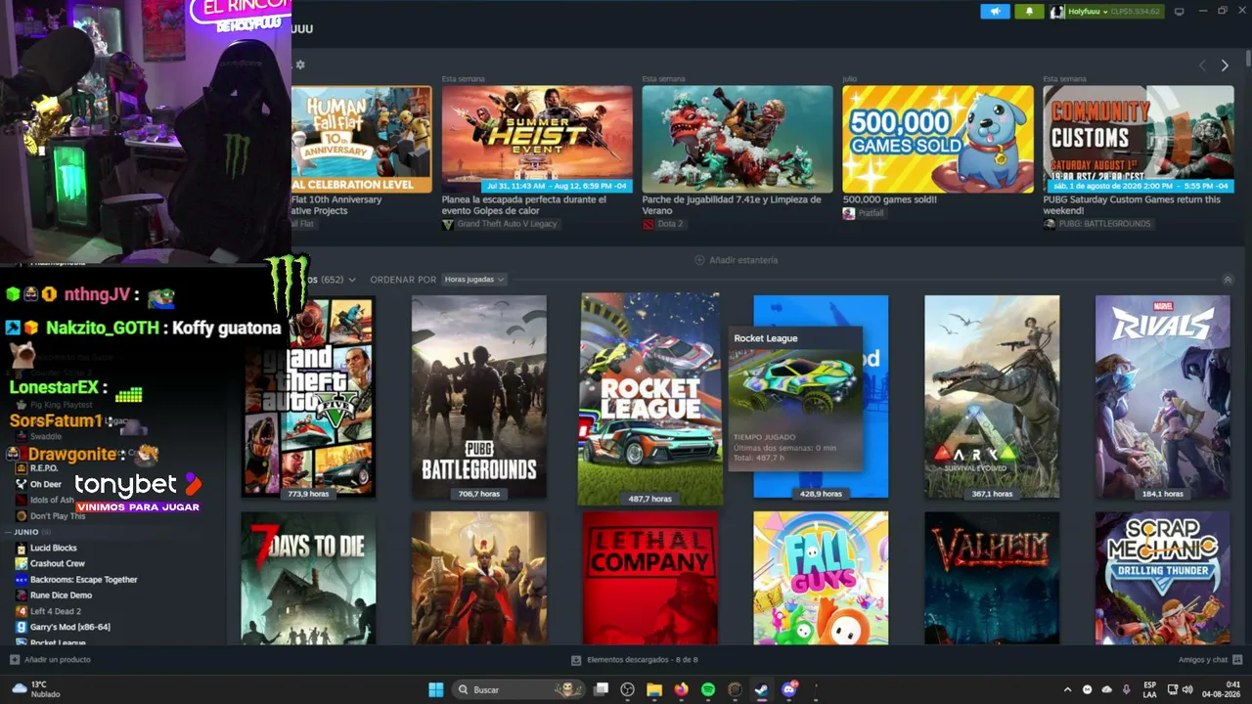Open the Steam announcements megaphone icon
Image resolution: width=1252 pixels, height=704 pixels.
tap(995, 12)
